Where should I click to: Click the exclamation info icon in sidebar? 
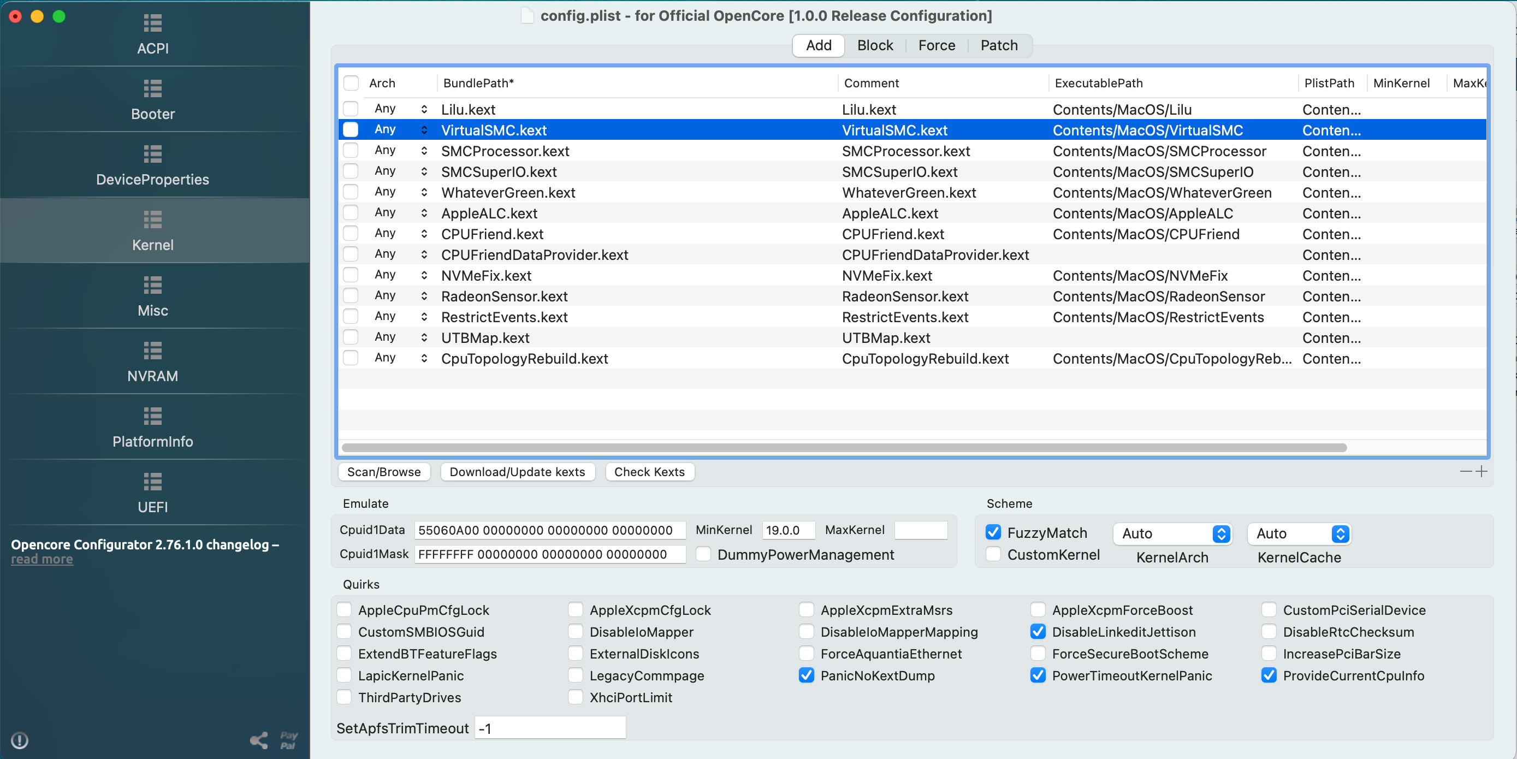click(x=20, y=740)
